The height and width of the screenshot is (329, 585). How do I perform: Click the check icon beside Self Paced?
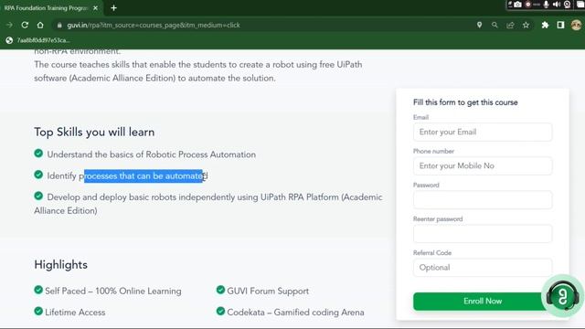(x=38, y=290)
